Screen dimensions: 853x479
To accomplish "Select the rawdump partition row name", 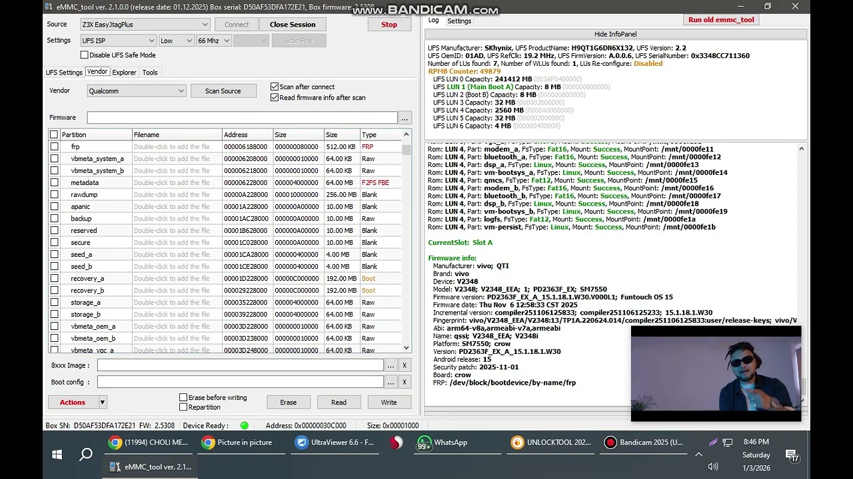I will (84, 194).
